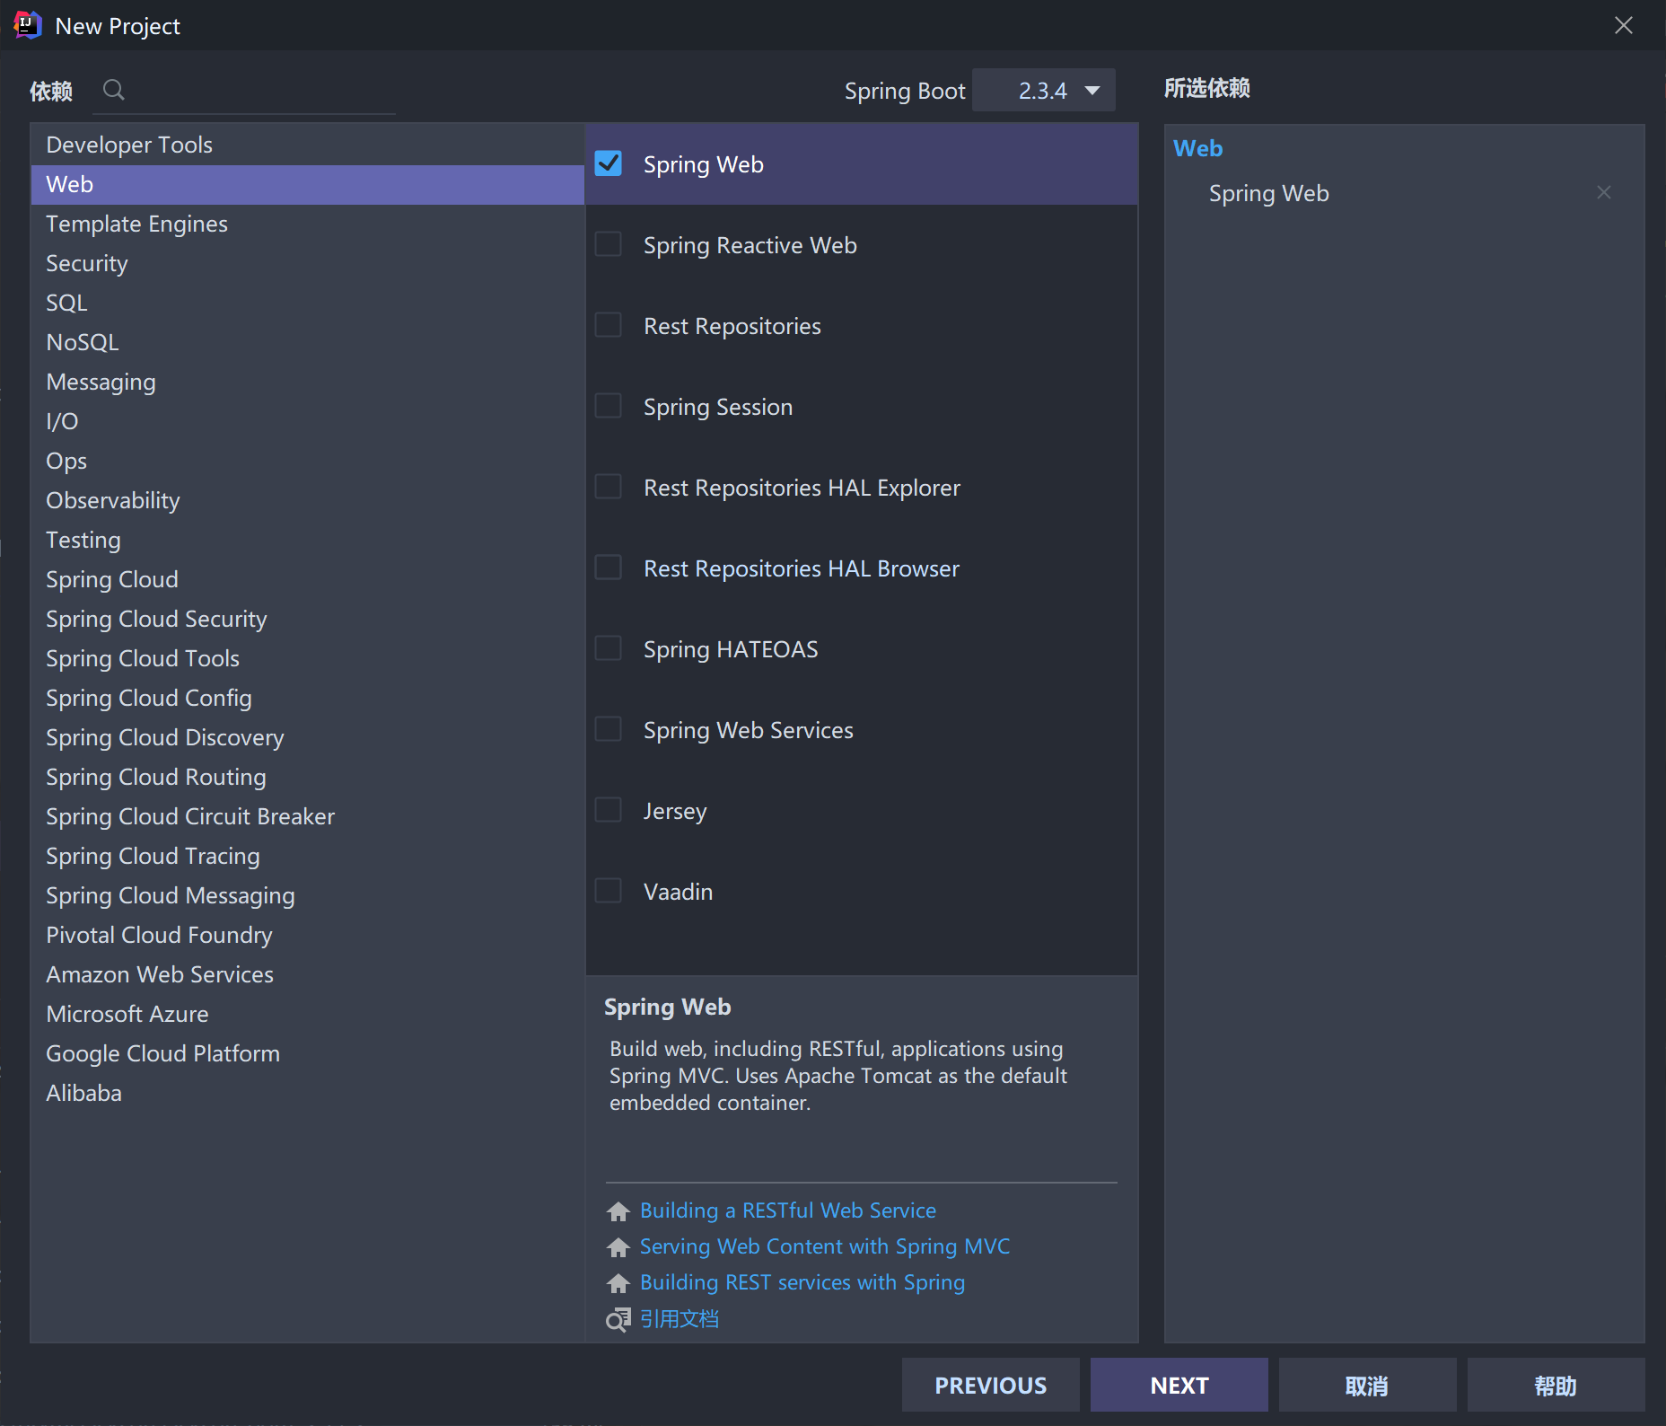Select Spring Cloud Messaging category
This screenshot has width=1666, height=1426.
[x=307, y=895]
